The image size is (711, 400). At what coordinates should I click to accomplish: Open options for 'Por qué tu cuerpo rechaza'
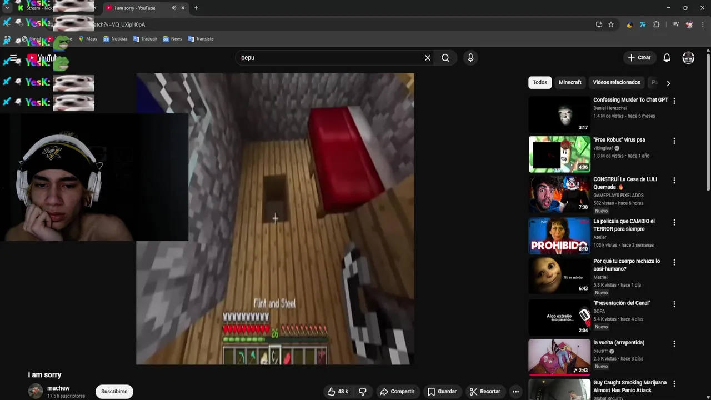[x=674, y=262]
